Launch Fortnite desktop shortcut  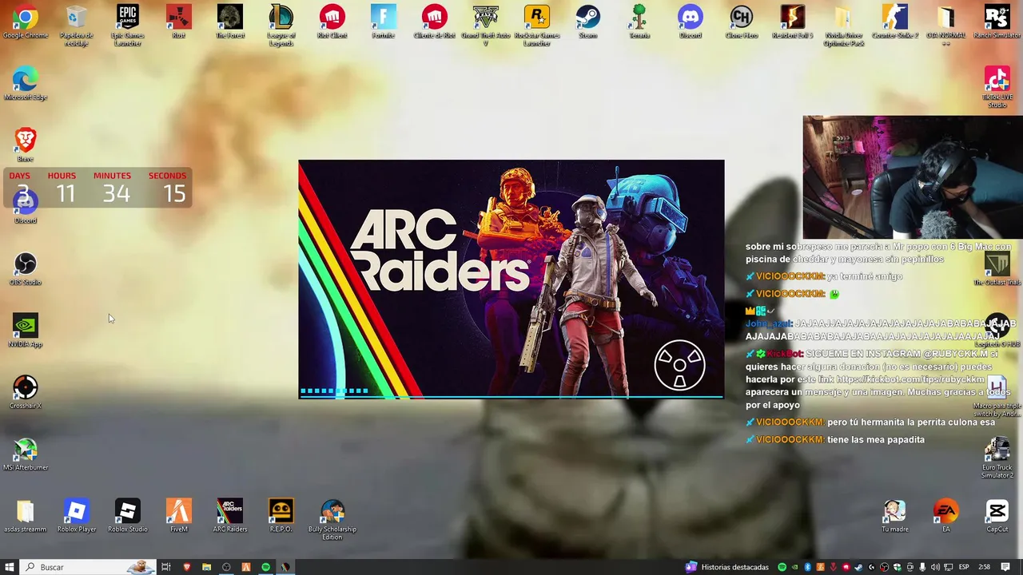coord(384,22)
